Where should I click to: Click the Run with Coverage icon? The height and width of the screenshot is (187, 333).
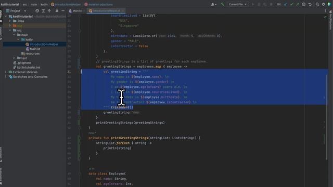265,4
